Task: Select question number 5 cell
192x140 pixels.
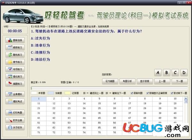Action: (99, 99)
